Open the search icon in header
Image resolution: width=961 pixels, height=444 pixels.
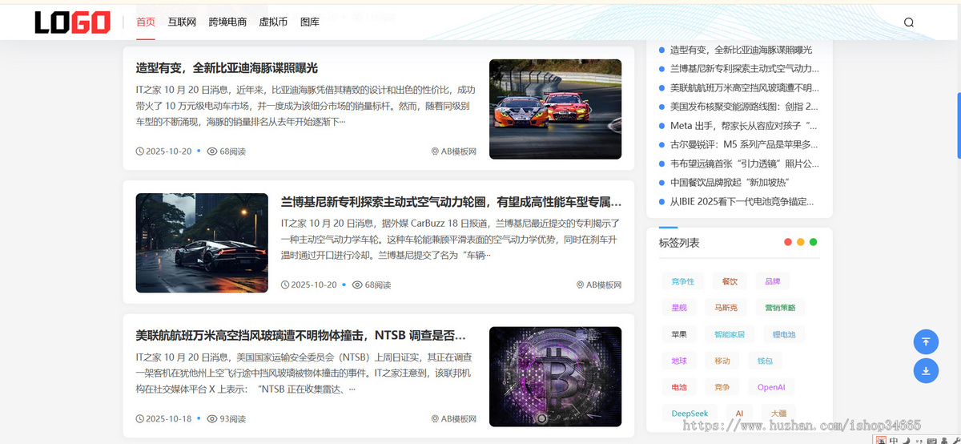point(909,22)
